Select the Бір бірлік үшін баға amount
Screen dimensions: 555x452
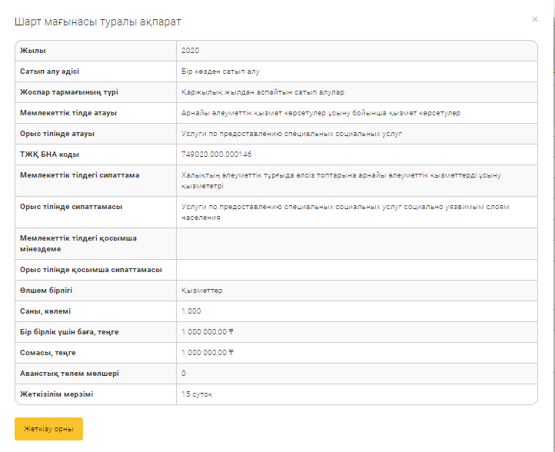tap(208, 332)
